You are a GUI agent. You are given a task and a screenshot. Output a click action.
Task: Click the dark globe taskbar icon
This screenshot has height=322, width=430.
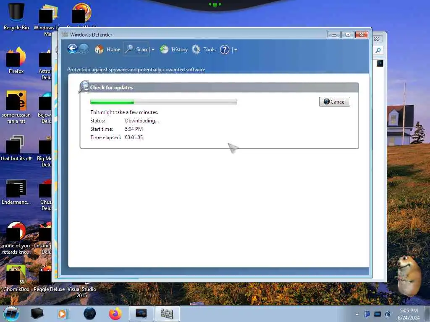point(90,314)
